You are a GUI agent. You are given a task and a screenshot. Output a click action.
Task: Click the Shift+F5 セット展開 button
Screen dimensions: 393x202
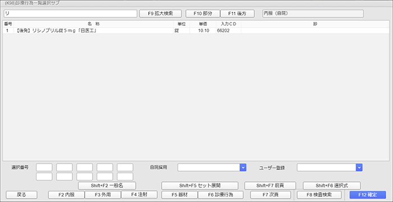click(x=200, y=186)
